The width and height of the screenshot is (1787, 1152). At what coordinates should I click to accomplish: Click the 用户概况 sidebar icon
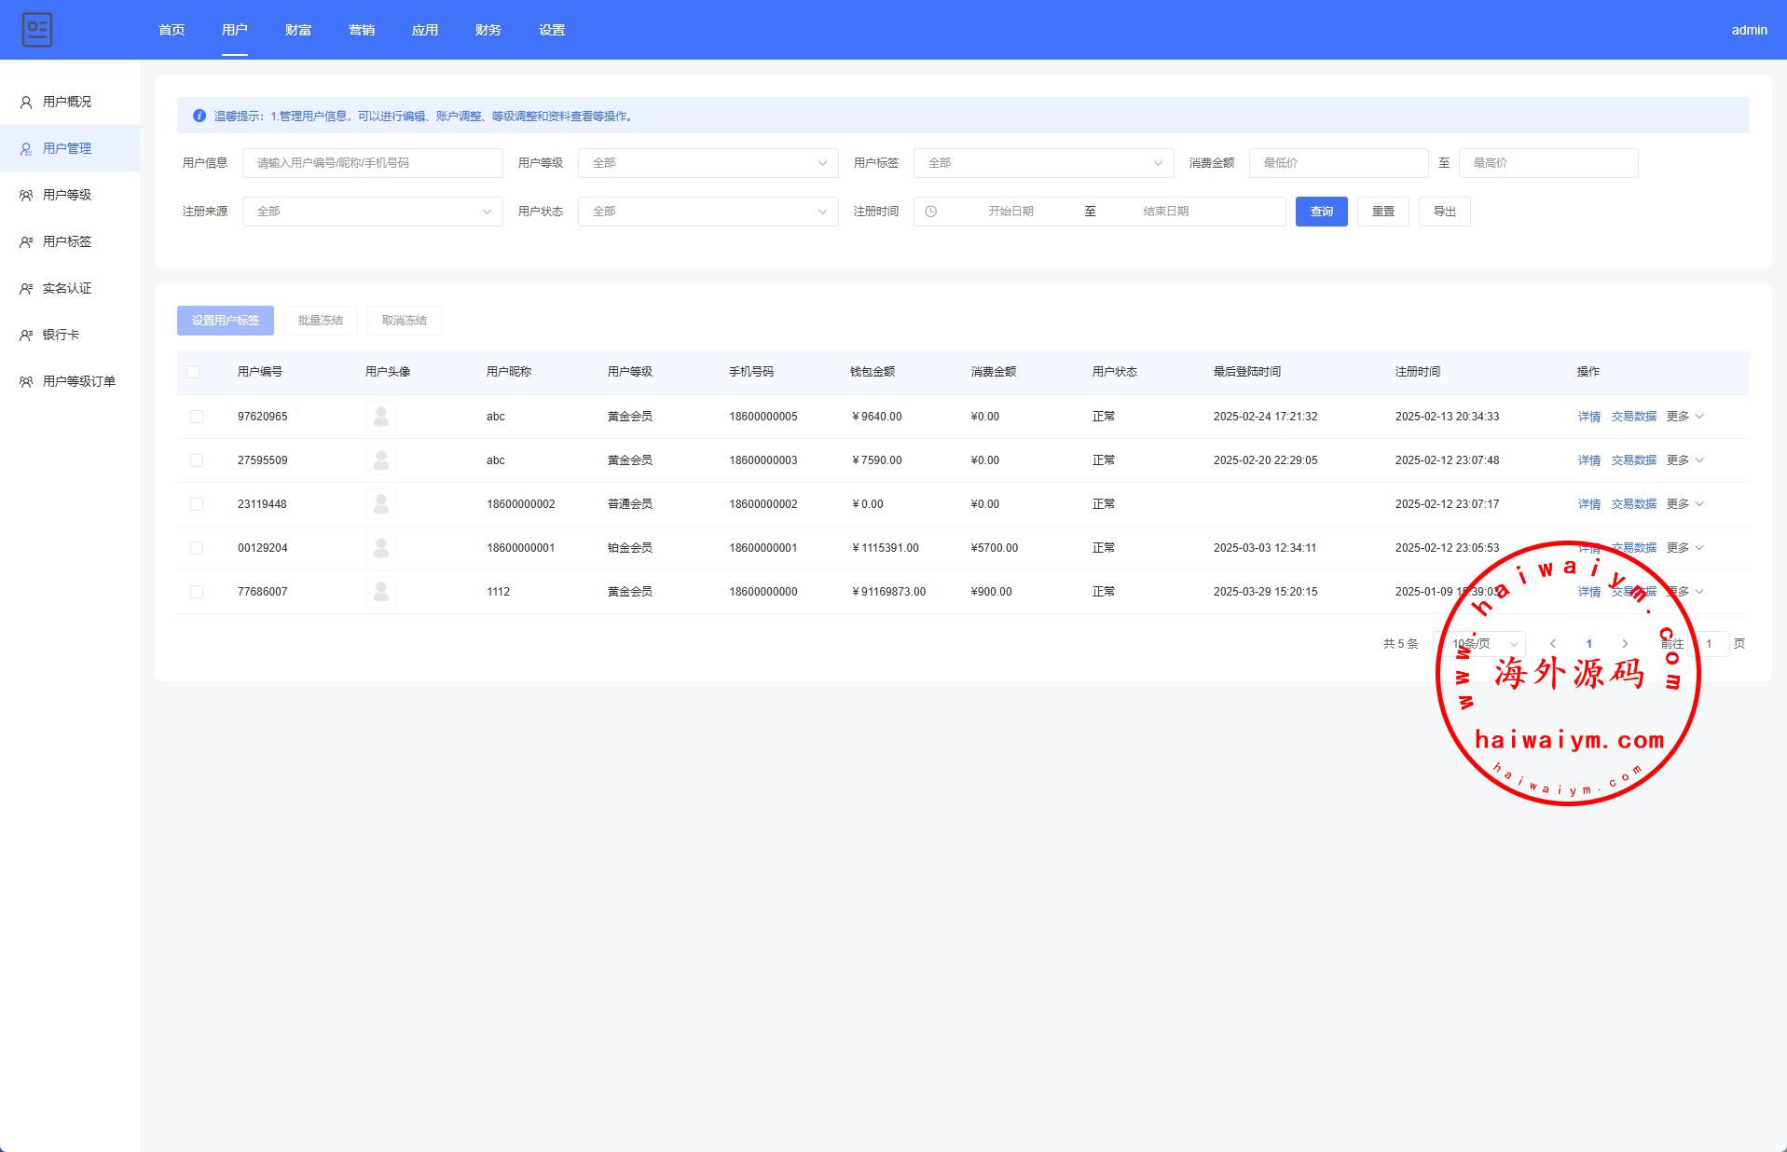pyautogui.click(x=26, y=103)
